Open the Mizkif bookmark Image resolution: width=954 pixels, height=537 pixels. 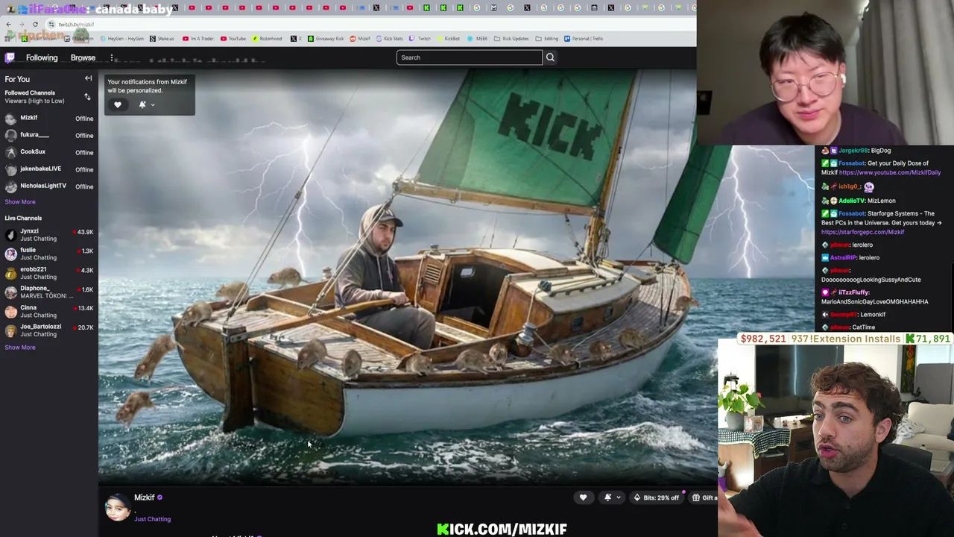tap(360, 39)
